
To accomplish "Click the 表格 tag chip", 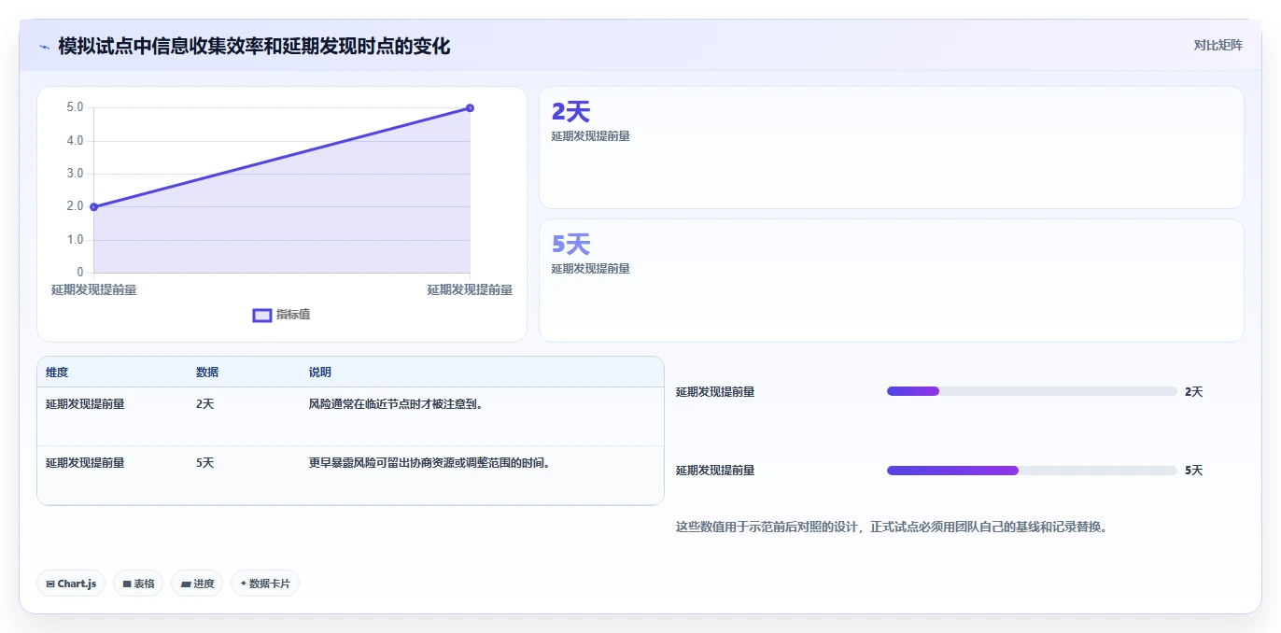I will click(138, 584).
